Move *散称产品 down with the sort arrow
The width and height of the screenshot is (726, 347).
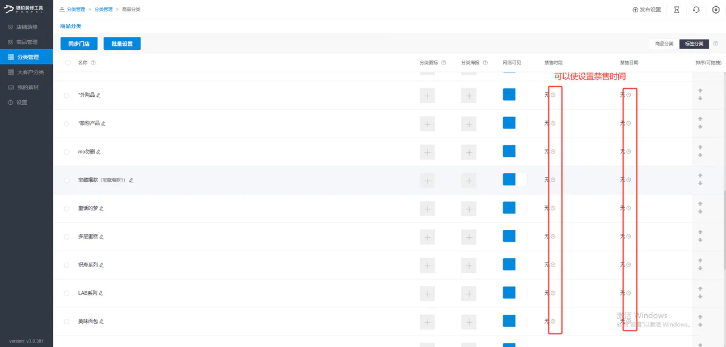pos(700,127)
